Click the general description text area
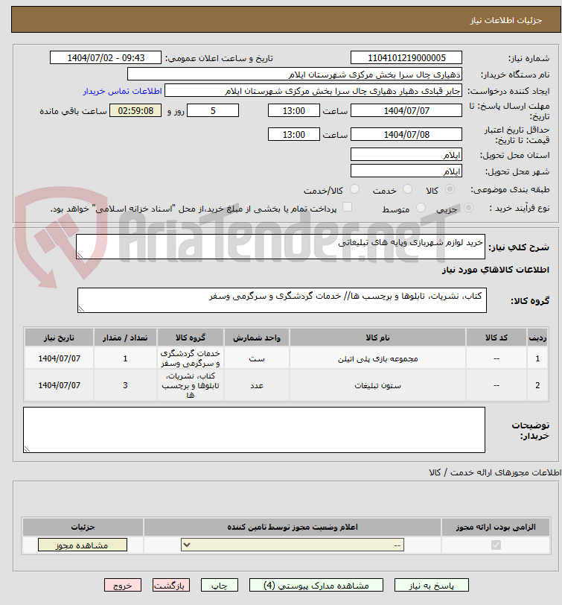562x605 pixels. coord(281,247)
